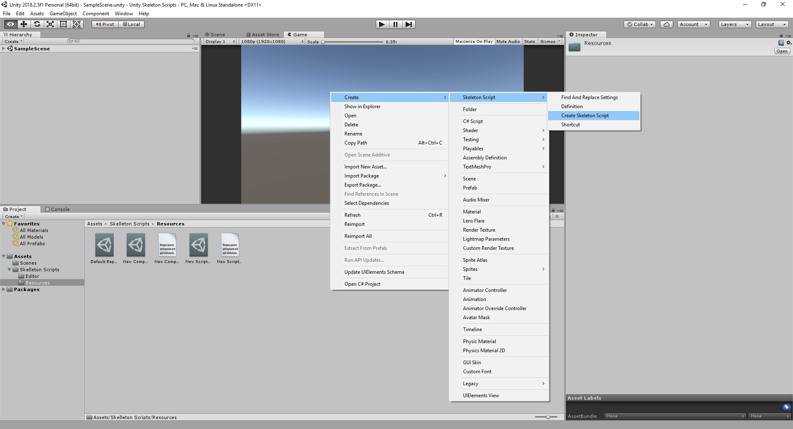Toggle Pivot/Center handle mode
Viewport: 793px width, 429px height.
click(105, 24)
